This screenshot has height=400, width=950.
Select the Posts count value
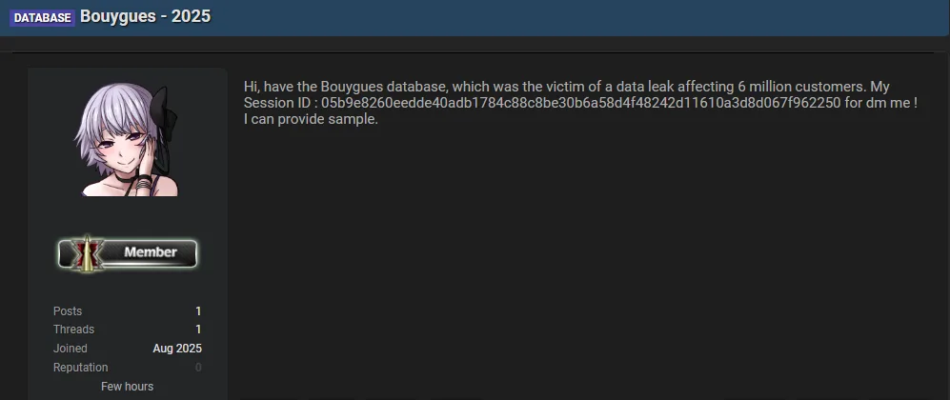[x=198, y=311]
